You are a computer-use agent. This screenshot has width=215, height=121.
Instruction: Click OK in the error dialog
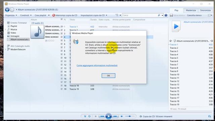109,76
